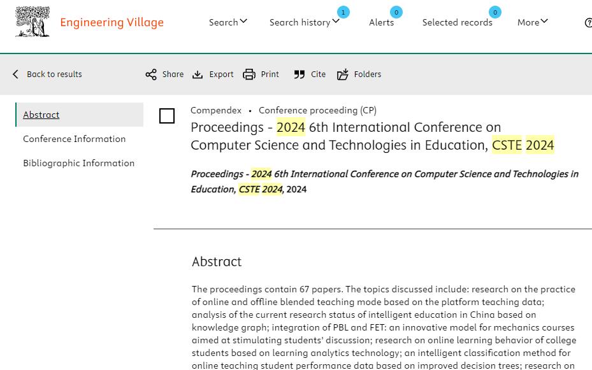Go to Bibliographic Information section
This screenshot has width=592, height=370.
(78, 163)
